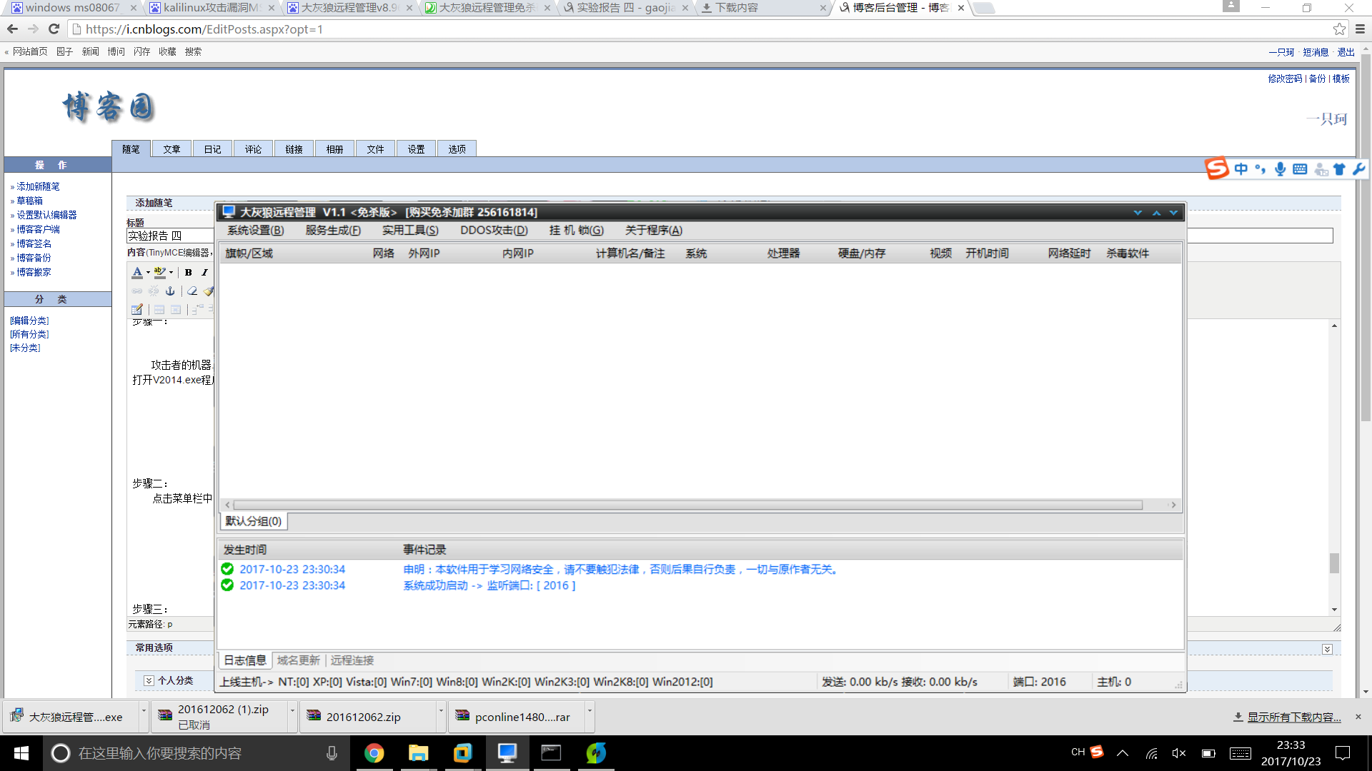Switch Chinese/English mode on Sogou bar
This screenshot has width=1372, height=771.
[1241, 169]
